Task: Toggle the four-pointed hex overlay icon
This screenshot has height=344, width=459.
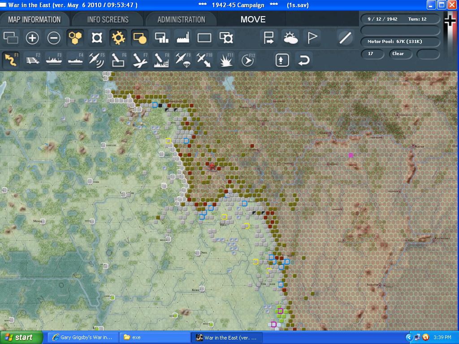Action: (97, 38)
